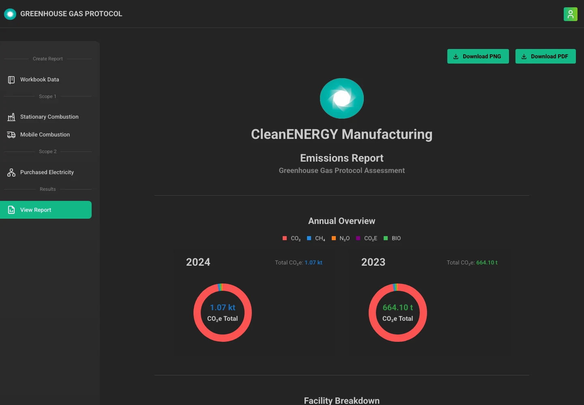Click the Scope 2 sidebar label

click(48, 151)
